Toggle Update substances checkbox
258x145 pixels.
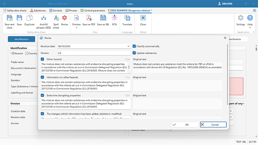pos(134,53)
